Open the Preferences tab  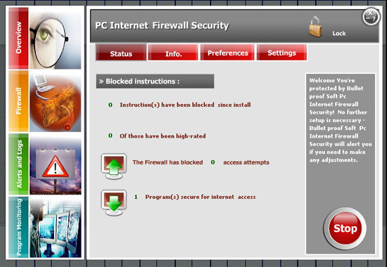[227, 52]
